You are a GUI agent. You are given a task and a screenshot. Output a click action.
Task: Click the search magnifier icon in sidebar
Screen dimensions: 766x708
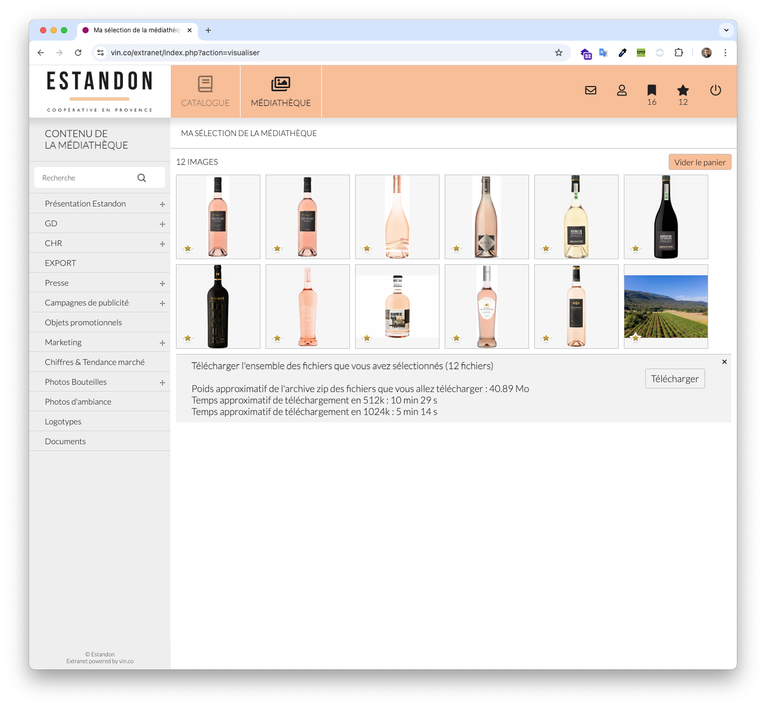pyautogui.click(x=142, y=178)
